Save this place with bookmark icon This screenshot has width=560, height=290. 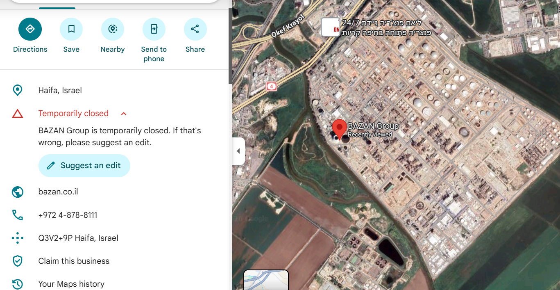pyautogui.click(x=71, y=29)
